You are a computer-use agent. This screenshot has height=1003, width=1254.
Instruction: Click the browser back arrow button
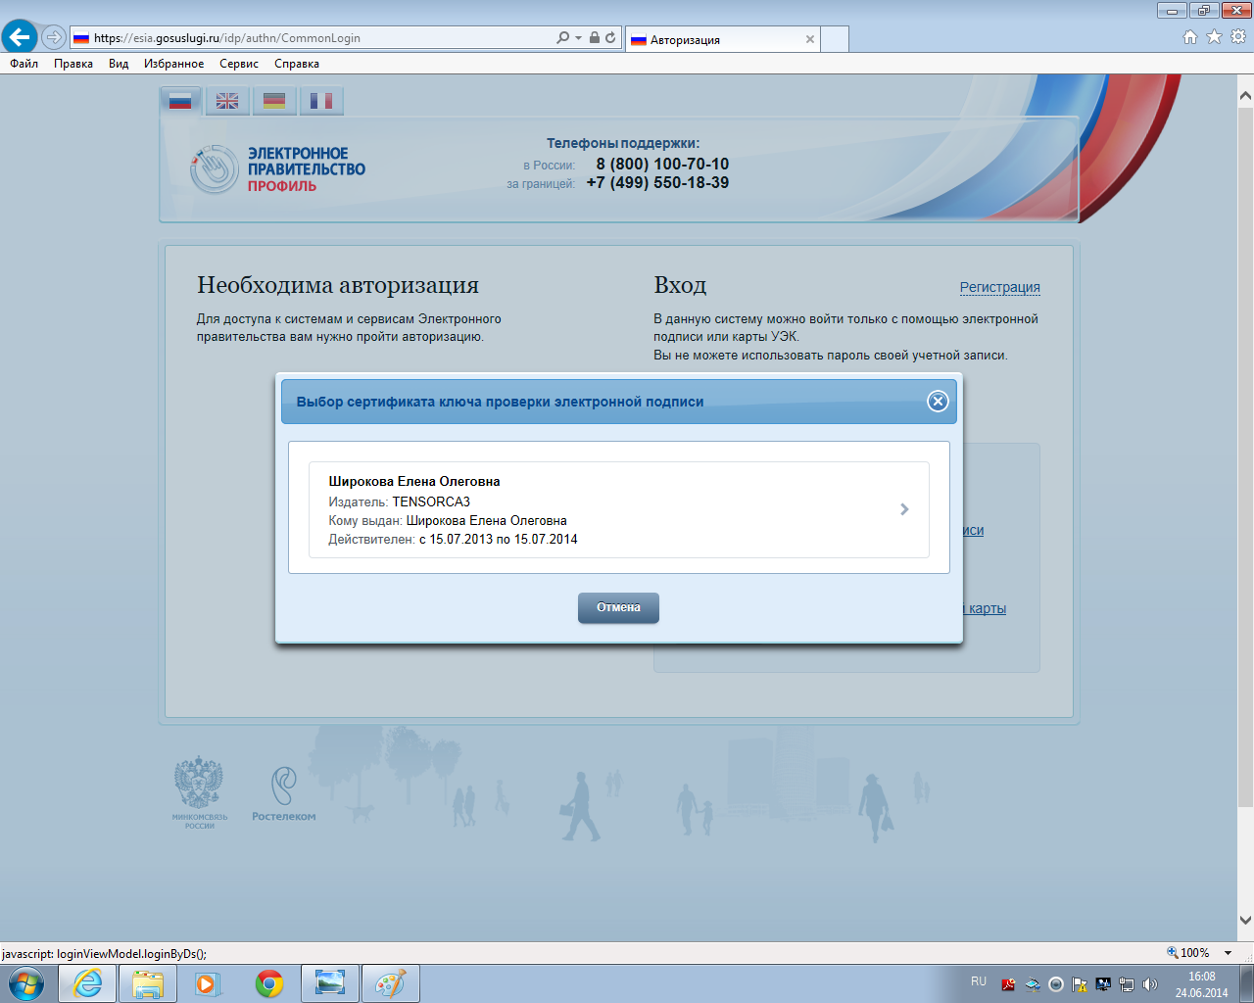coord(20,37)
